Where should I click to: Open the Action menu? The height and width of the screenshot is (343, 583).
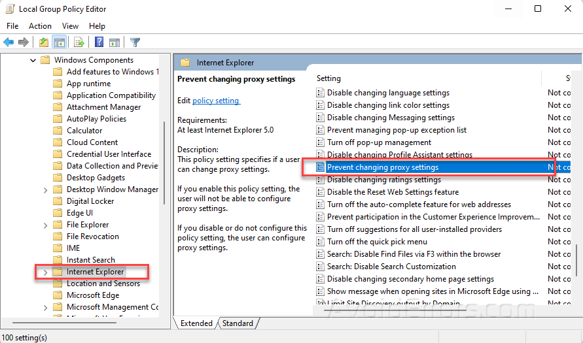point(40,26)
